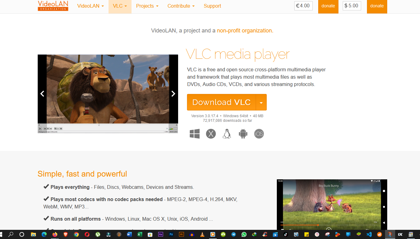This screenshot has height=239, width=420.
Task: Launch VLC cone icon in taskbar
Action: (x=202, y=234)
